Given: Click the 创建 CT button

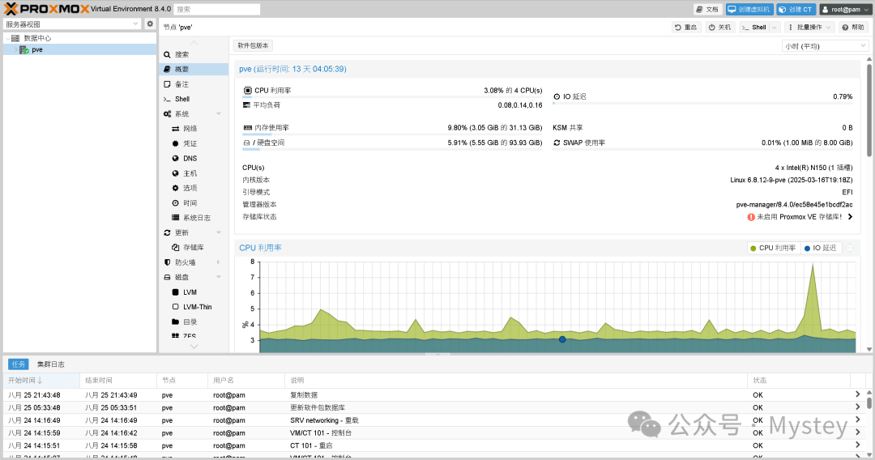Looking at the screenshot, I should click(x=796, y=10).
